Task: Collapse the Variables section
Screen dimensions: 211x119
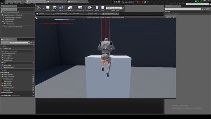Action: tap(1, 70)
